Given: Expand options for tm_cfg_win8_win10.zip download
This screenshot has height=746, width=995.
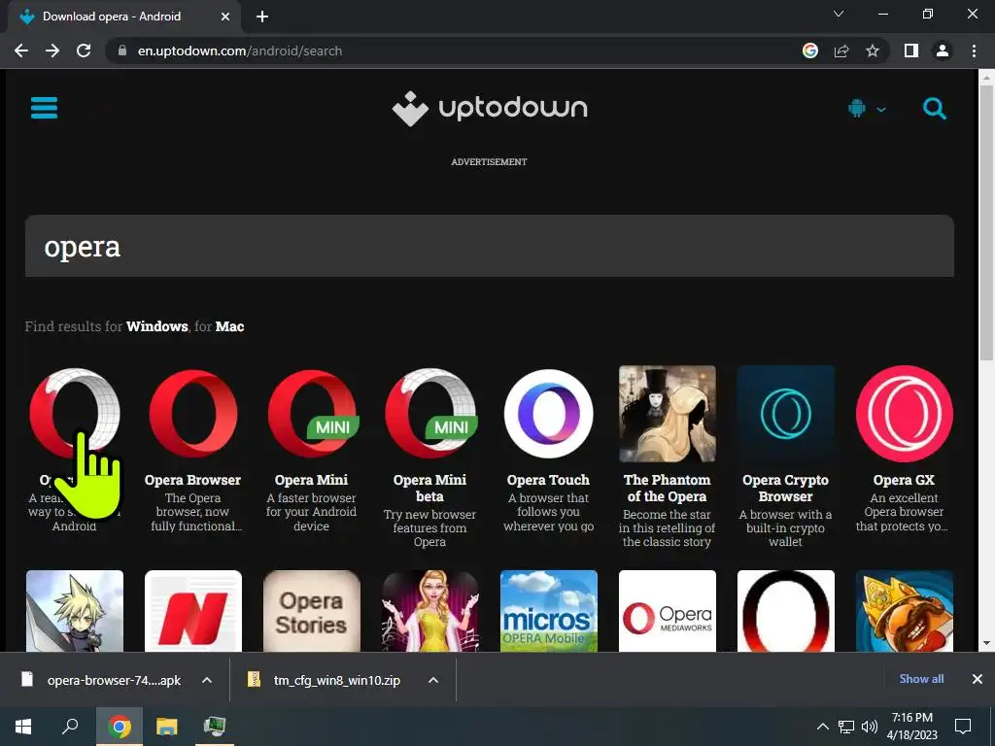Looking at the screenshot, I should pos(433,680).
